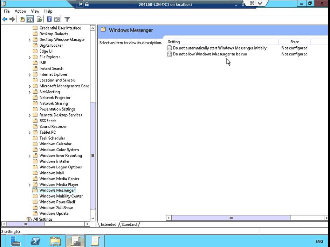Click the first 'Not configured' state cell
The width and height of the screenshot is (330, 247).
pos(294,48)
